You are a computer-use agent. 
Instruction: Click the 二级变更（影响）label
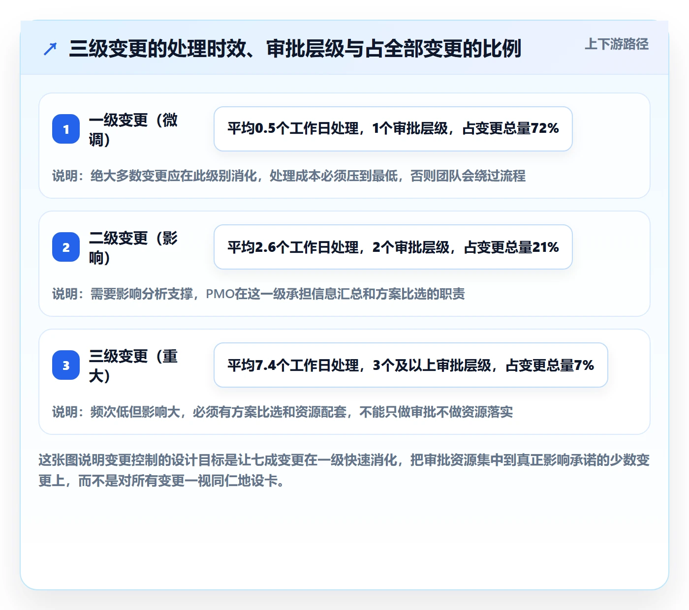tap(133, 247)
